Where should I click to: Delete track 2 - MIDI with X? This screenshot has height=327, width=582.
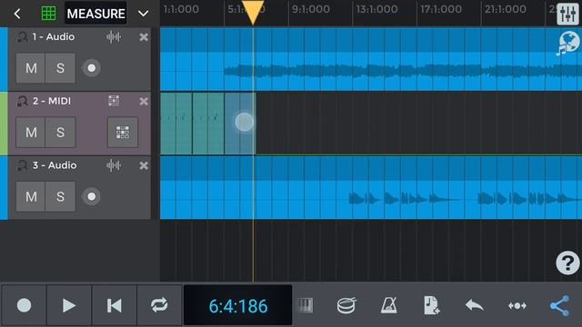144,101
